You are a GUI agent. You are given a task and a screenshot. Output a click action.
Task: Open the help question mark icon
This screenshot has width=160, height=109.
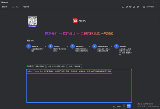pos(130,7)
